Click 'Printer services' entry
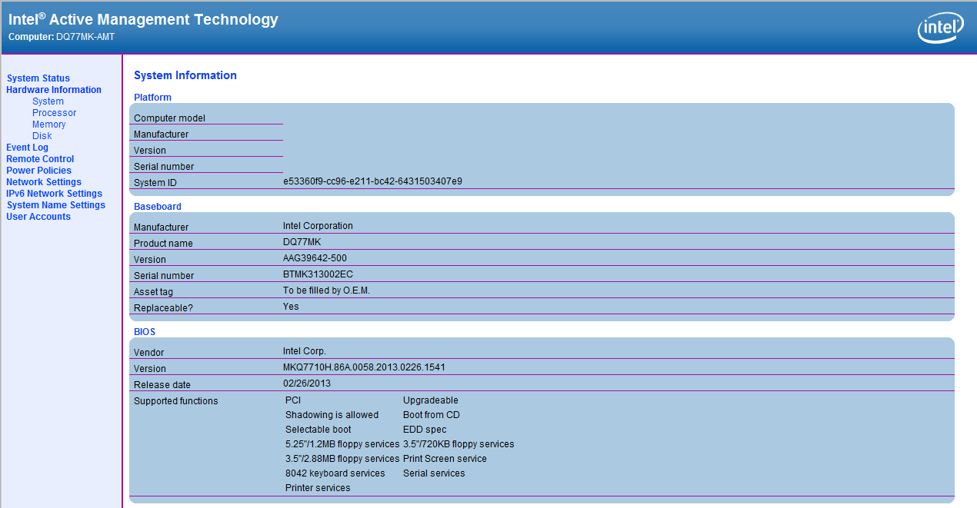Screen dimensions: 977x508 tap(318, 488)
